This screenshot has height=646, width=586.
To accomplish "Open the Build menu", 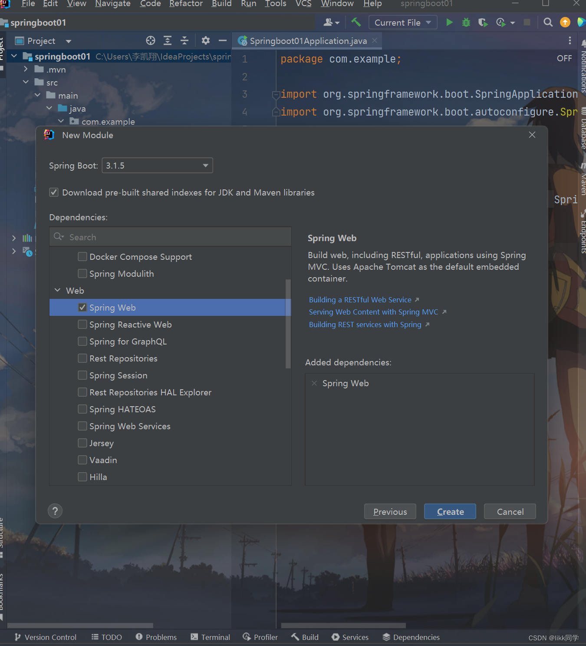I will click(221, 4).
